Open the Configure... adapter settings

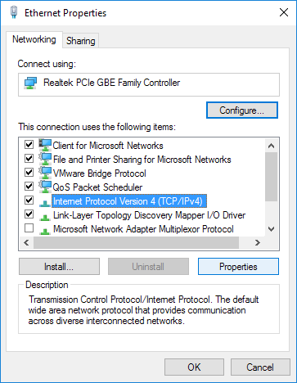(x=242, y=110)
